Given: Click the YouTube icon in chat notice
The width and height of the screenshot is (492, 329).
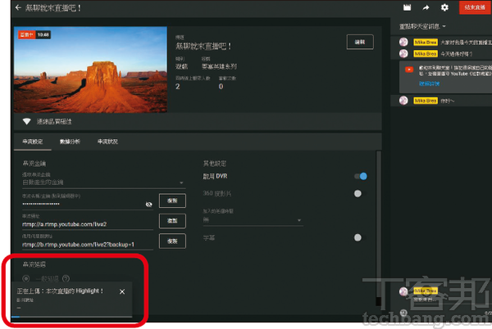Looking at the screenshot, I should coord(409,70).
